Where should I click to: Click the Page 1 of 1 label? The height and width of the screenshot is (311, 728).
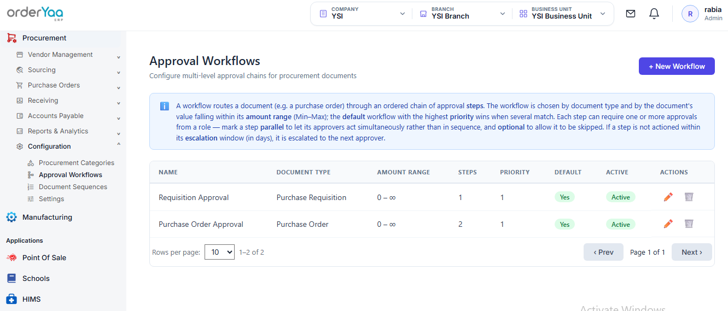tap(648, 252)
